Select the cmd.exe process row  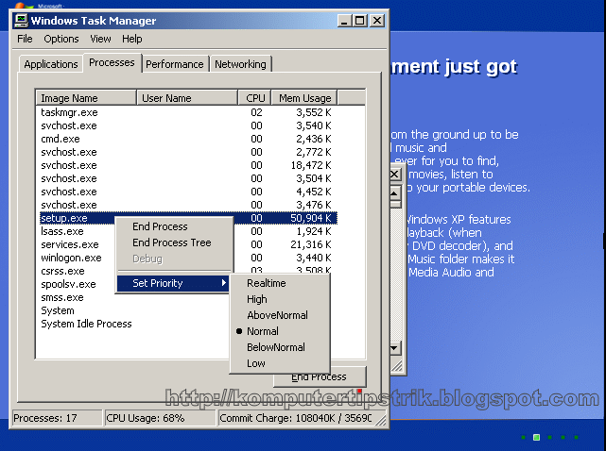[x=188, y=139]
